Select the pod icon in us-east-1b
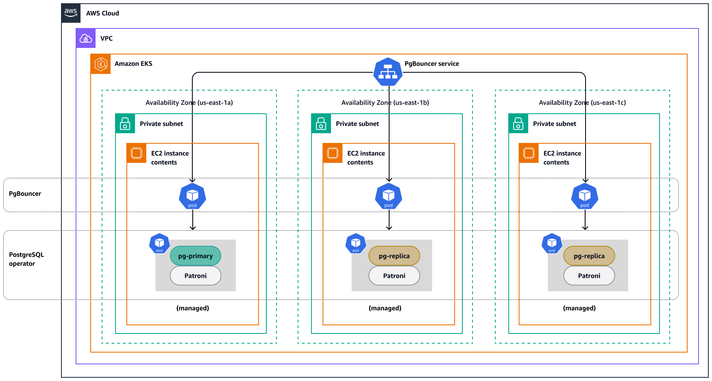This screenshot has width=712, height=381. tap(389, 196)
